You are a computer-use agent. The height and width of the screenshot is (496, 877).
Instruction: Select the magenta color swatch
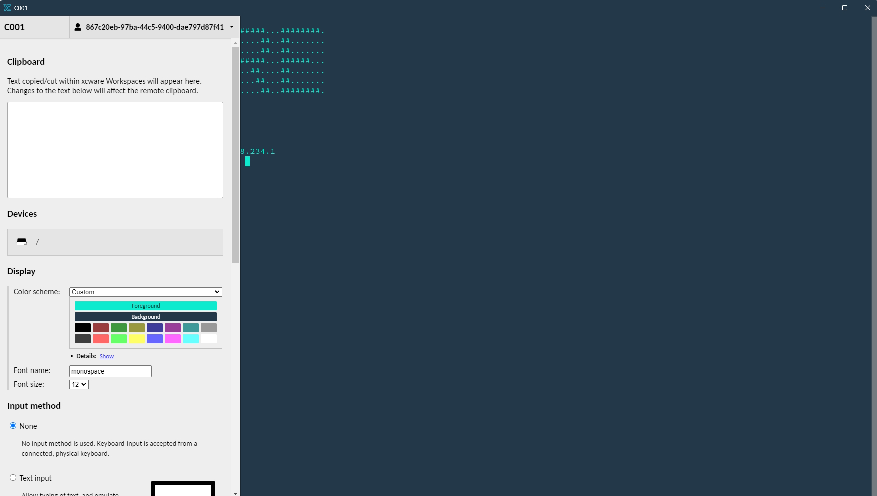click(x=172, y=339)
